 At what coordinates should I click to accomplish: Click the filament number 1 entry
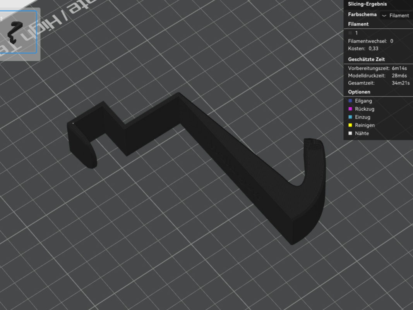click(x=356, y=33)
